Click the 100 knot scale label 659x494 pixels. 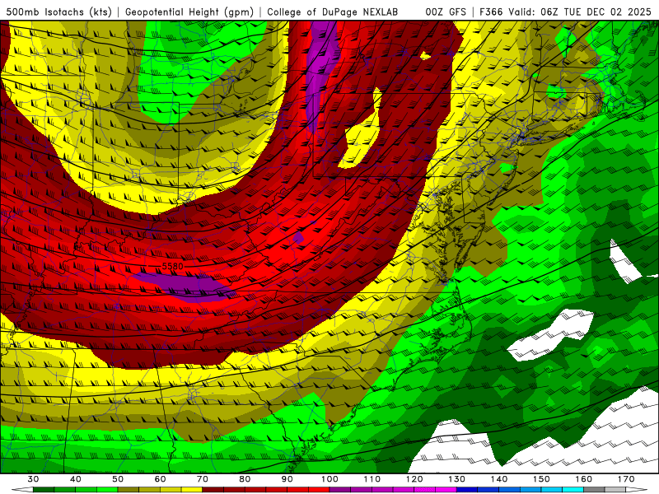coord(329,479)
